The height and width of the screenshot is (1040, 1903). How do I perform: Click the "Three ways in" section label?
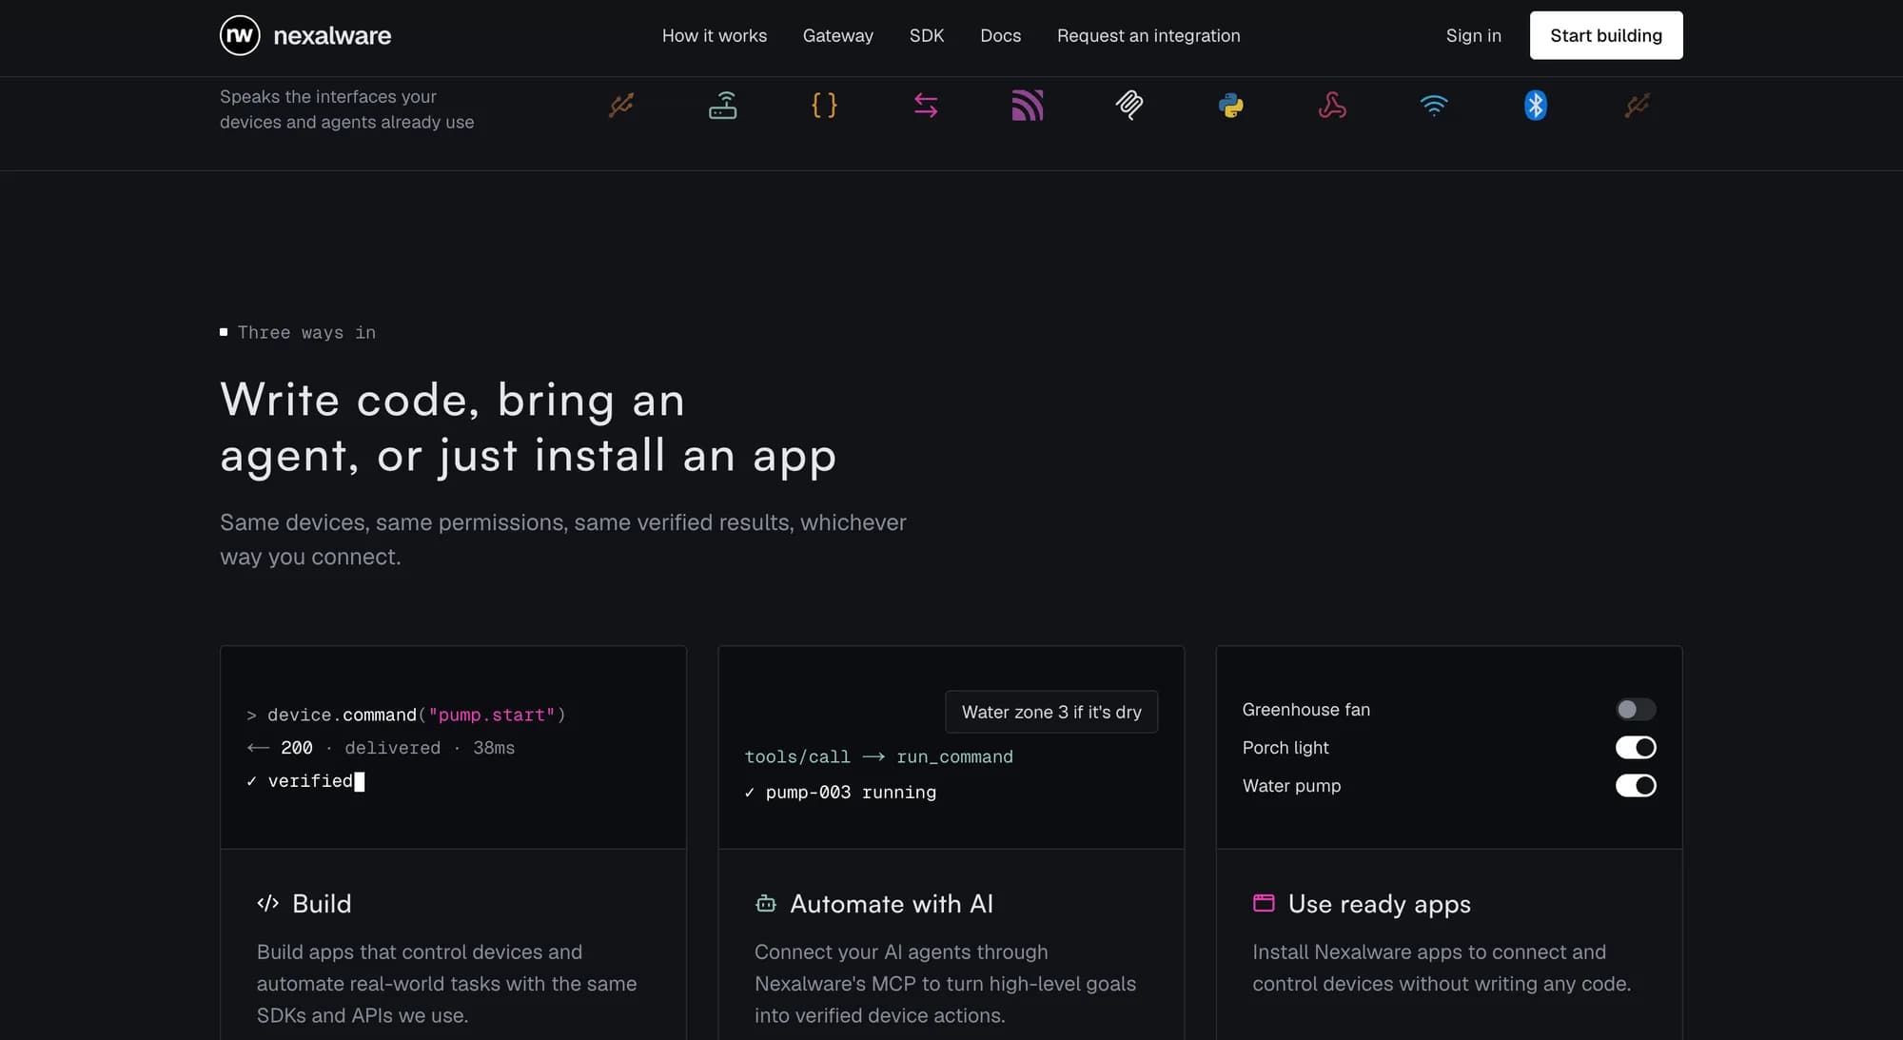298,332
